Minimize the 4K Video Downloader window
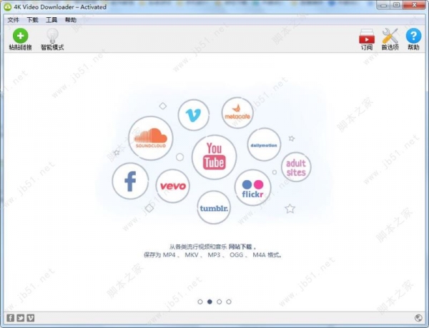Image resolution: width=429 pixels, height=328 pixels. pyautogui.click(x=383, y=5)
